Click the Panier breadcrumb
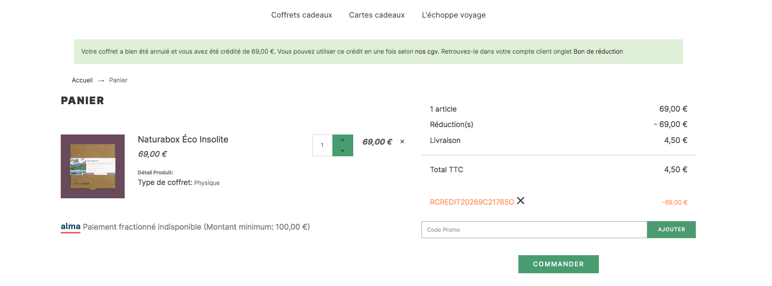772x286 pixels. click(118, 80)
